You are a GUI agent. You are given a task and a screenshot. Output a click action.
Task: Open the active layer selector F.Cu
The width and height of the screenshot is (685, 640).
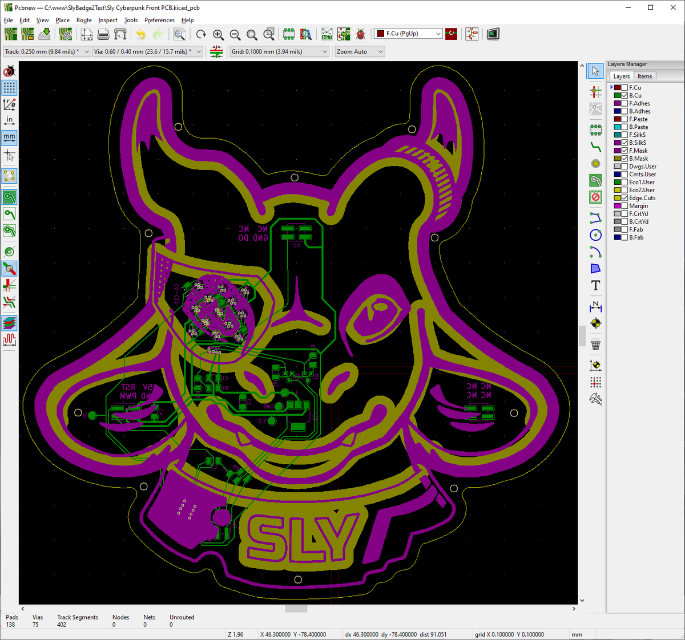(x=408, y=34)
